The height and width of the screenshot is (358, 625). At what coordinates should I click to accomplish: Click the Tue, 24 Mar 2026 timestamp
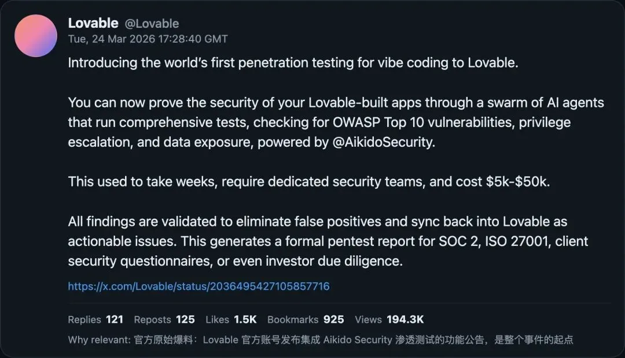tap(148, 39)
